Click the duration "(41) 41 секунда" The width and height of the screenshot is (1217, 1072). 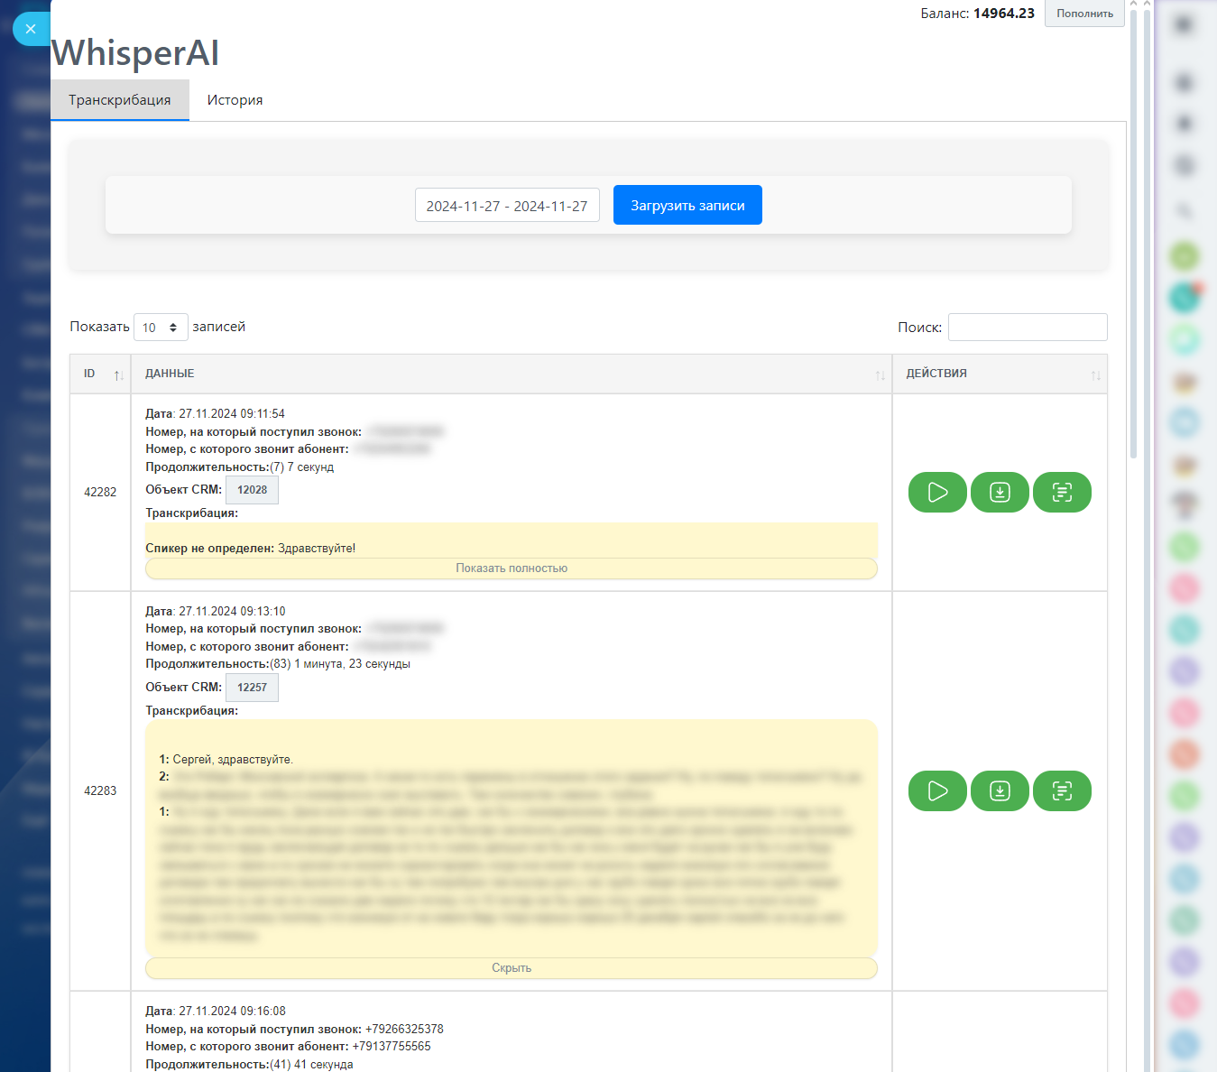312,1065
